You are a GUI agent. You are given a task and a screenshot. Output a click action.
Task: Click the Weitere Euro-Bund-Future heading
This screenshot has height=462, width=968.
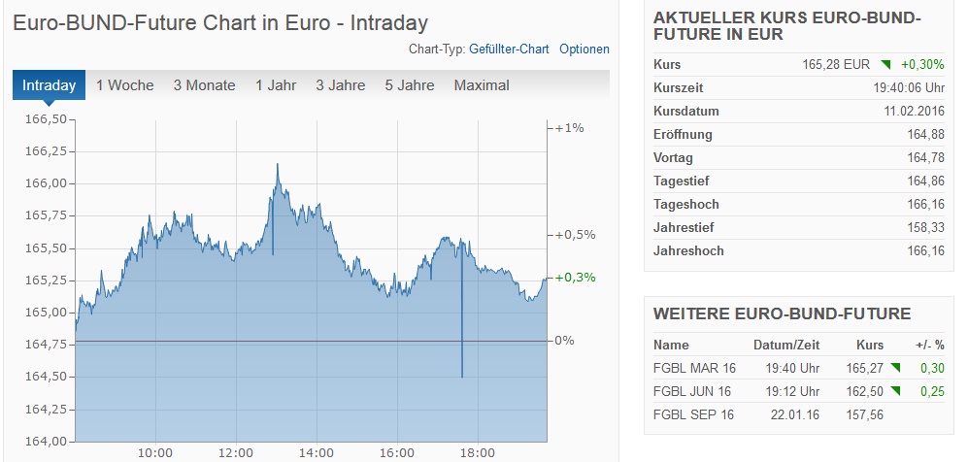[x=782, y=313]
